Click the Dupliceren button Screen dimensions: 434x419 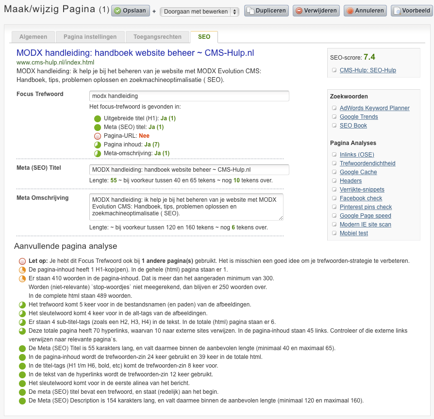(x=266, y=11)
